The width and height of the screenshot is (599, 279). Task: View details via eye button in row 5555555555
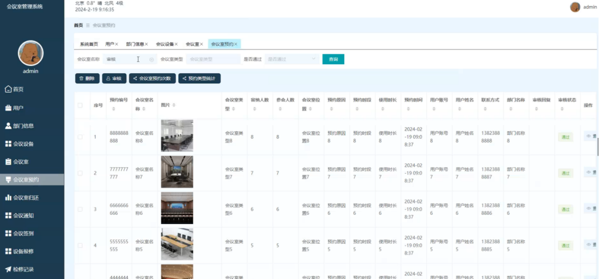coord(591,245)
